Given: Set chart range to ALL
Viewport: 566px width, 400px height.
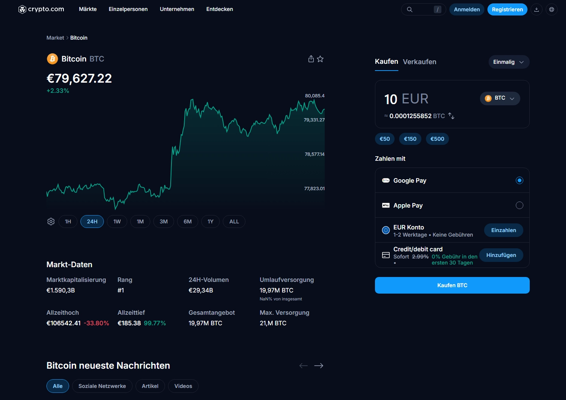Looking at the screenshot, I should 234,222.
